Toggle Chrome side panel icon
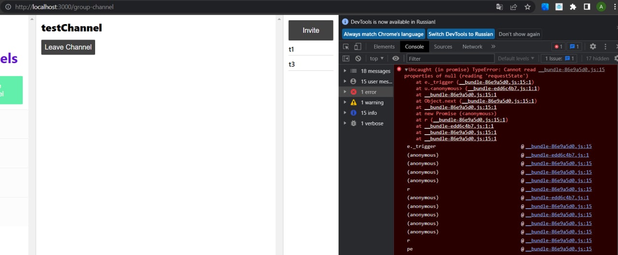This screenshot has width=618, height=255. 587,7
